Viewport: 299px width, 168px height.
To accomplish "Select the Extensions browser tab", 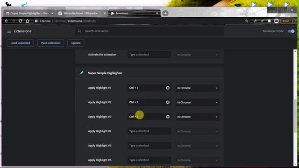I will click(x=135, y=14).
